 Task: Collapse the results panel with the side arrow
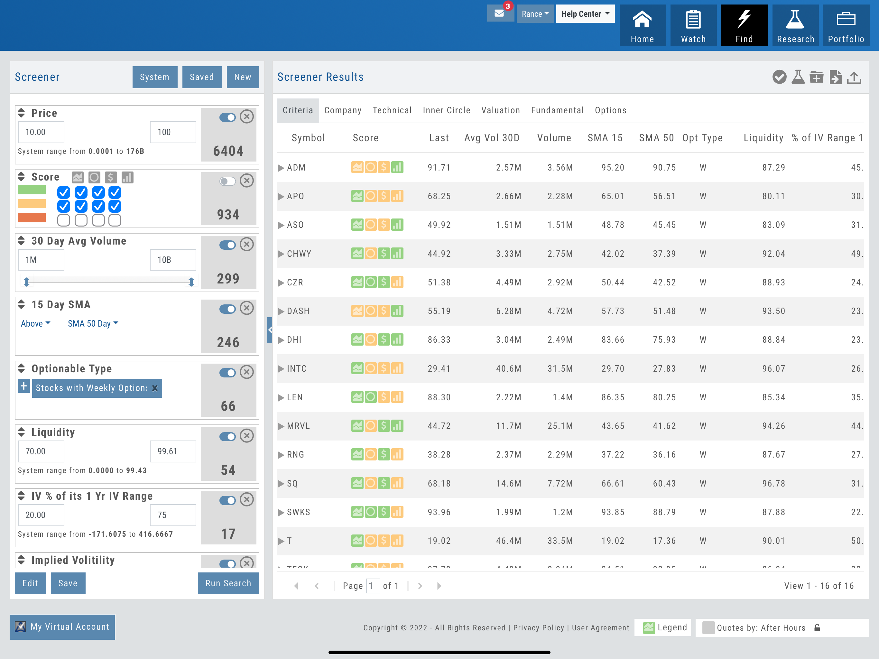tap(270, 330)
